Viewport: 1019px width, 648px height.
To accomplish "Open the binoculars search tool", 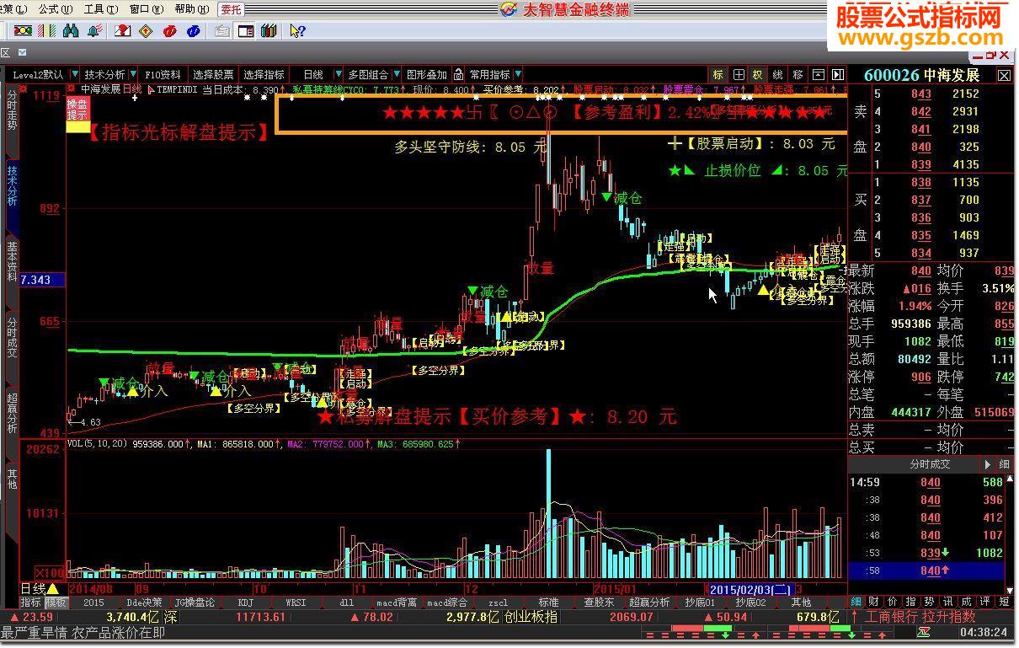I will [71, 30].
